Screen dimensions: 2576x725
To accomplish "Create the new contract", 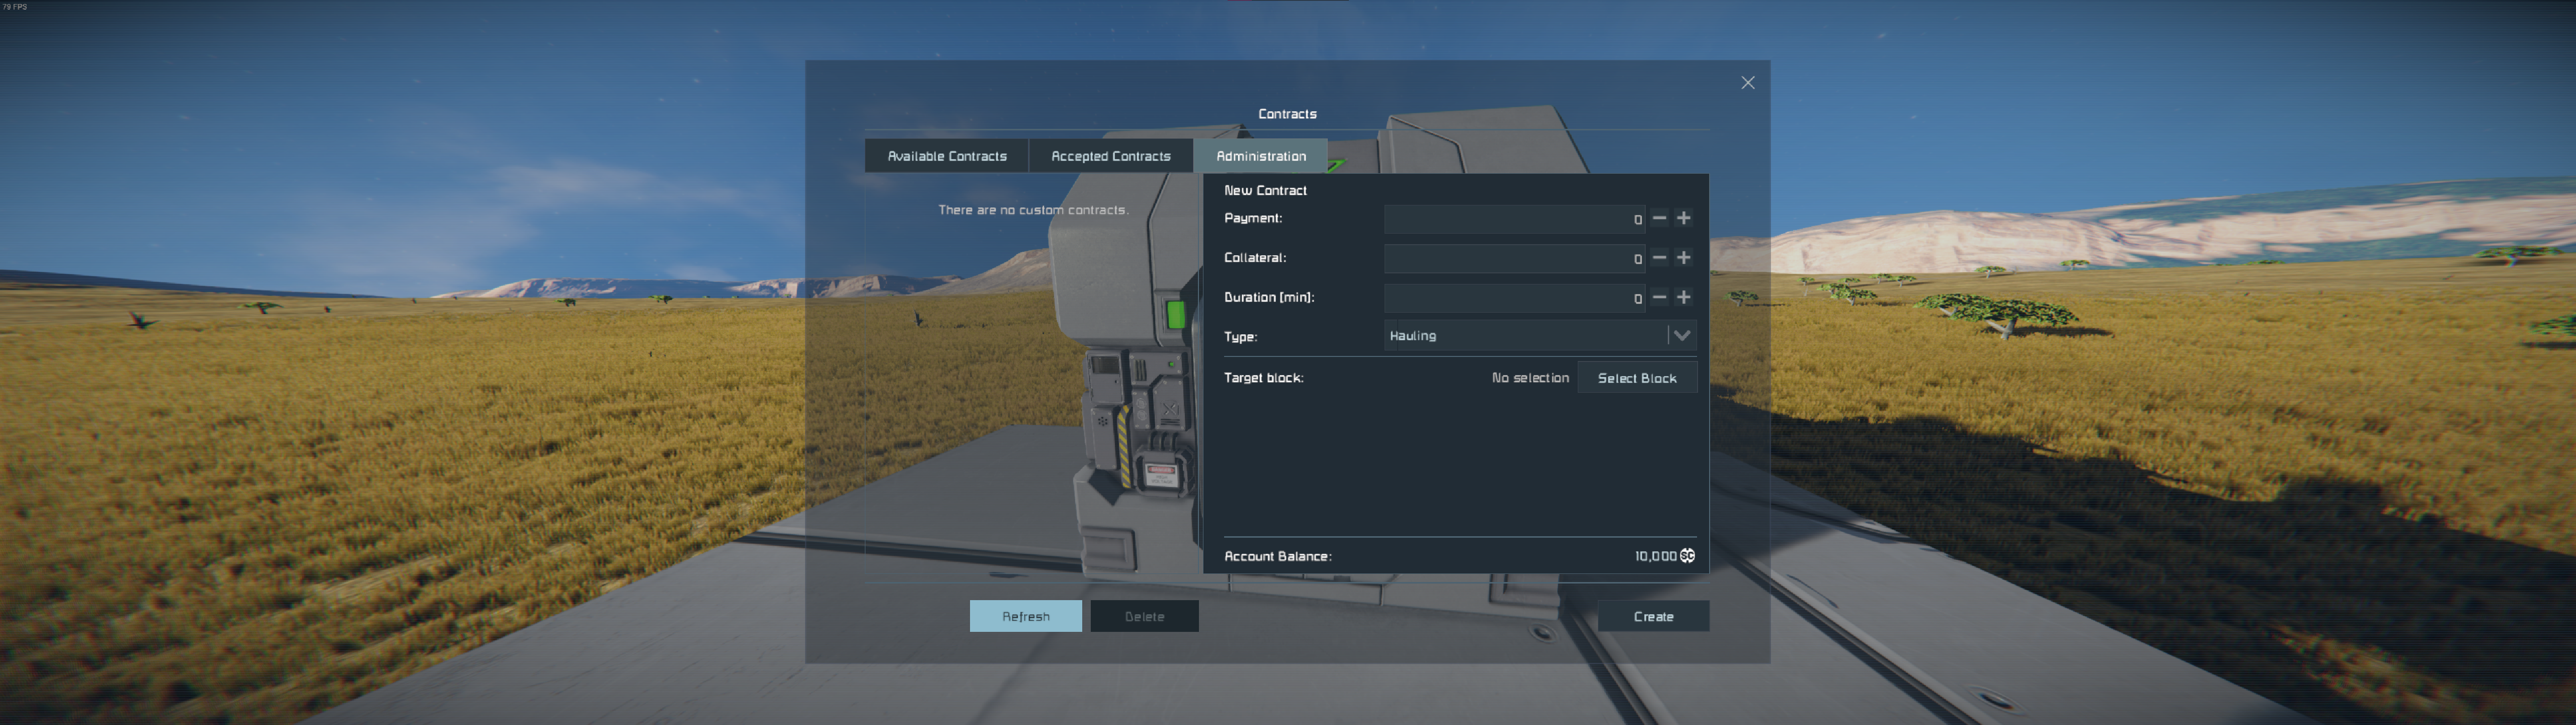I will [1652, 617].
